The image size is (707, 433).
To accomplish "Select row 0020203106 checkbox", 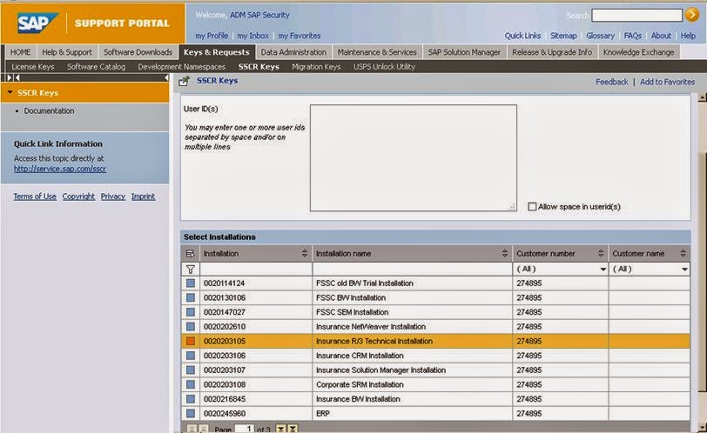I will tap(191, 356).
